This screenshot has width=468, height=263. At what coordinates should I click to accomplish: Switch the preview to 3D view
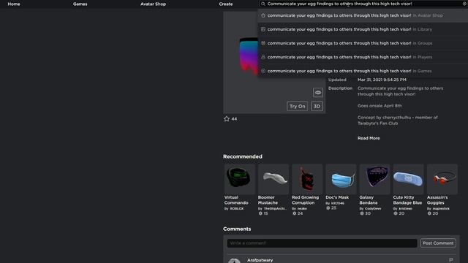point(317,106)
